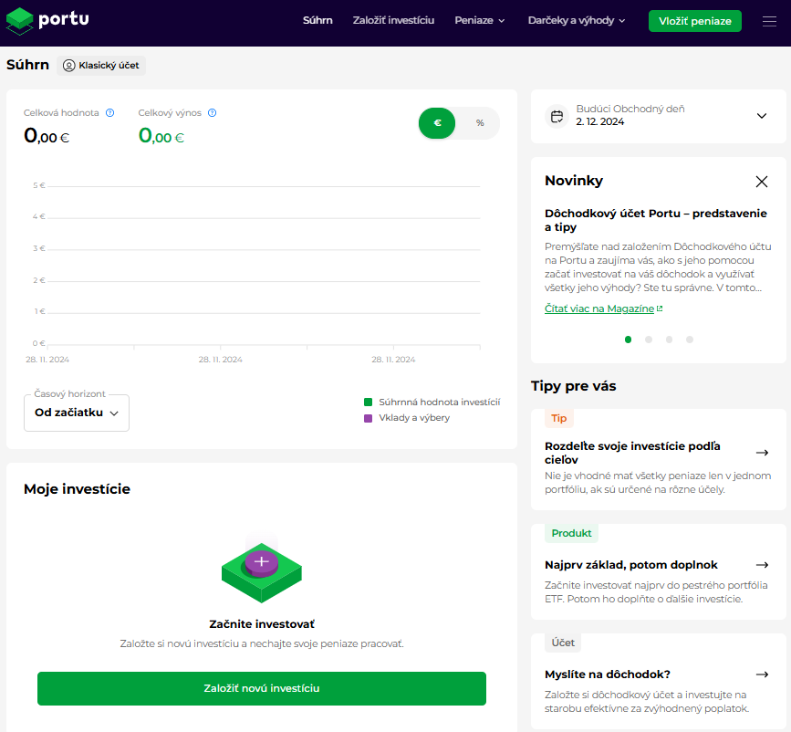Open the hamburger menu icon
Image resolution: width=791 pixels, height=732 pixels.
click(769, 21)
